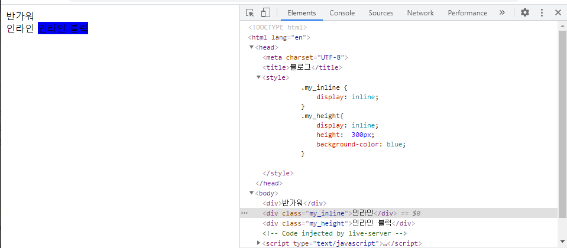Switch to the Elements tab
The height and width of the screenshot is (248, 567).
[302, 13]
